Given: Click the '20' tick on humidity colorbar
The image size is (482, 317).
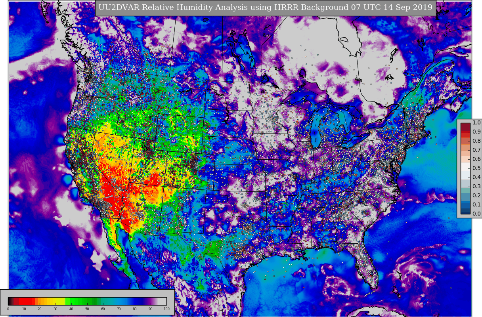Looking at the screenshot, I should (40, 309).
